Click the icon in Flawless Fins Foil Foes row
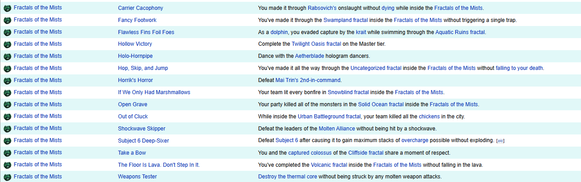Image resolution: width=581 pixels, height=182 pixels. point(7,32)
